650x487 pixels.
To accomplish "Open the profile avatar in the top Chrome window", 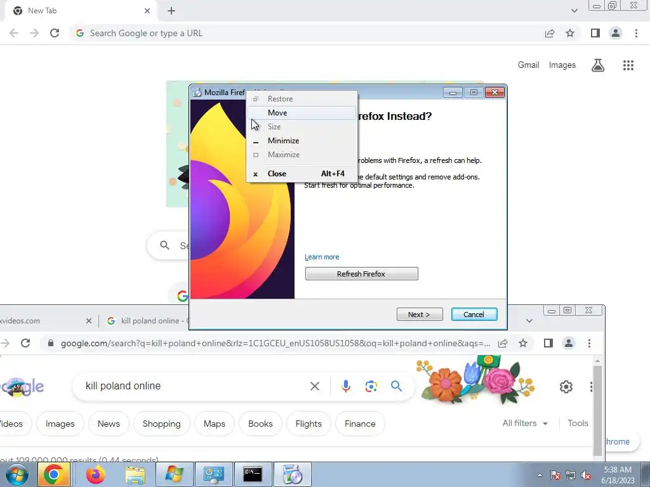I will 616,33.
